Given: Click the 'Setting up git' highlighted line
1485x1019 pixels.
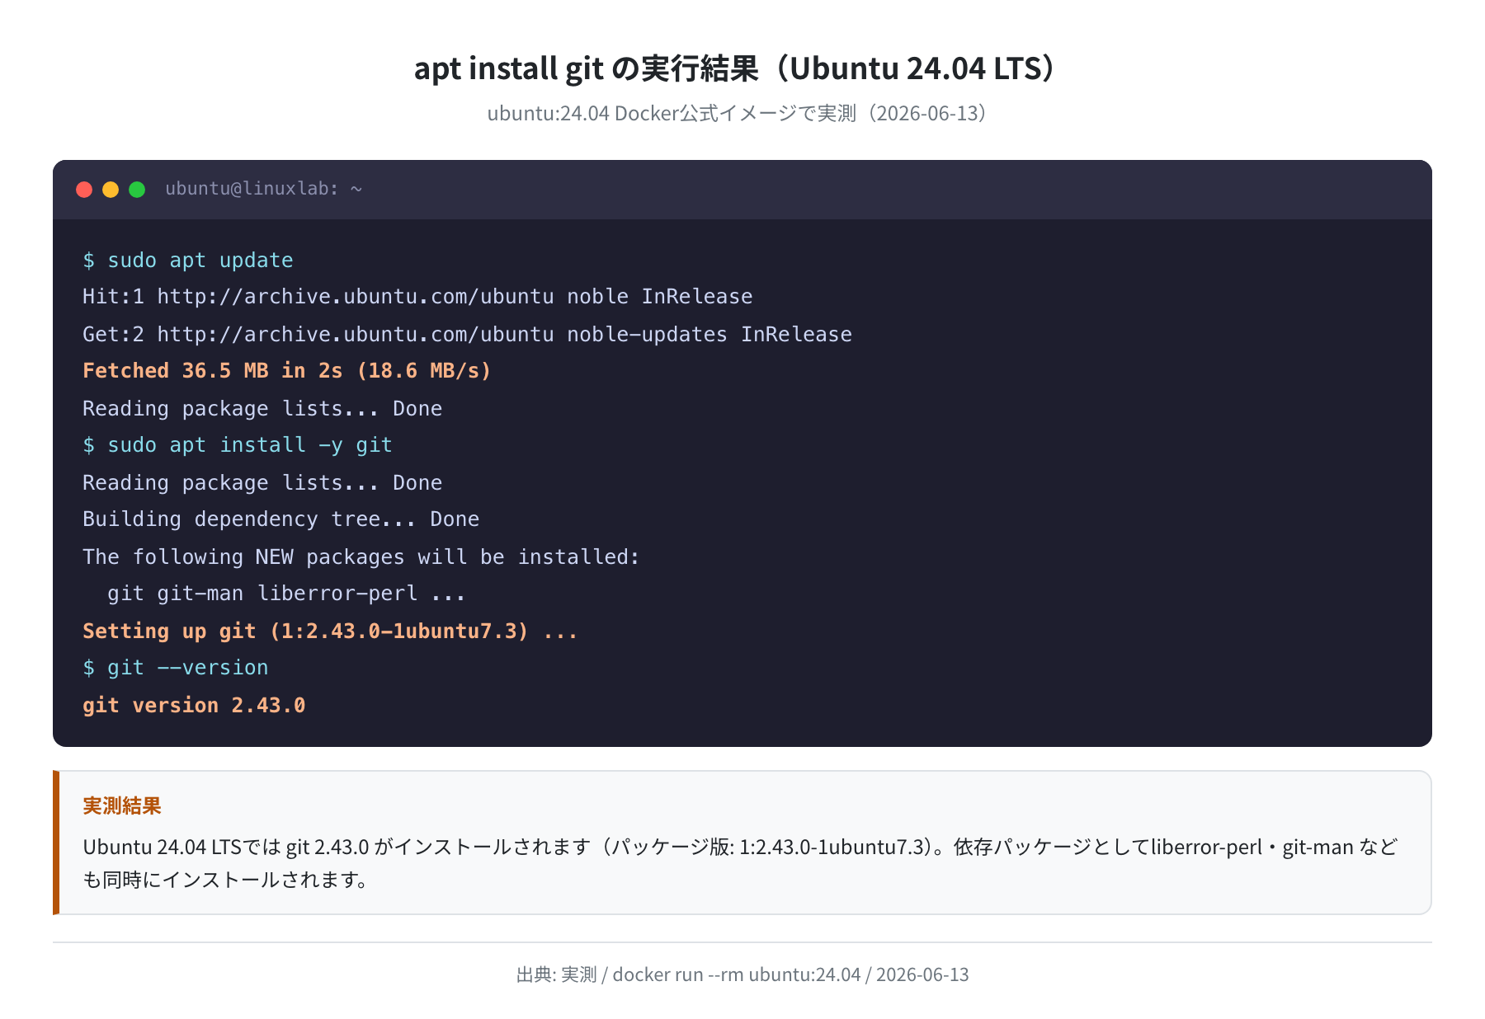Looking at the screenshot, I should click(x=330, y=632).
